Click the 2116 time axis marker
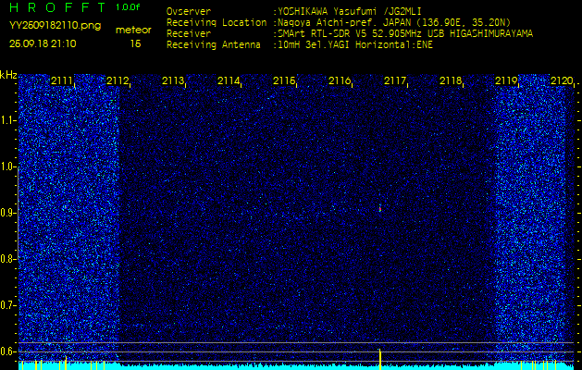 click(x=340, y=80)
